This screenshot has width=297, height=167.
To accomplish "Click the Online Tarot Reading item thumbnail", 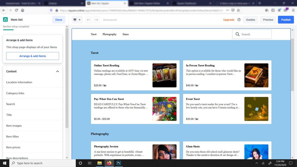I will pyautogui.click(x=164, y=75).
